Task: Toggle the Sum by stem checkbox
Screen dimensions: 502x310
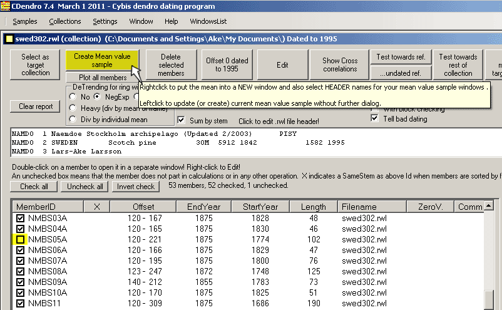Action: point(181,120)
